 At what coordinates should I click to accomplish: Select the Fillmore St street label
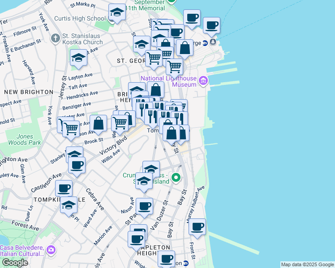(25, 31)
